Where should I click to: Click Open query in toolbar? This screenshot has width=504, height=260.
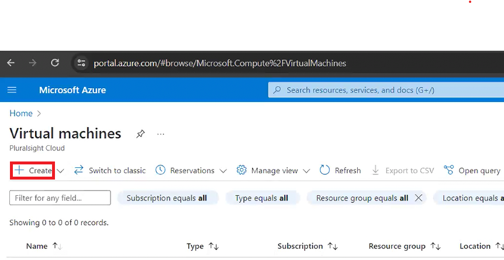point(472,170)
